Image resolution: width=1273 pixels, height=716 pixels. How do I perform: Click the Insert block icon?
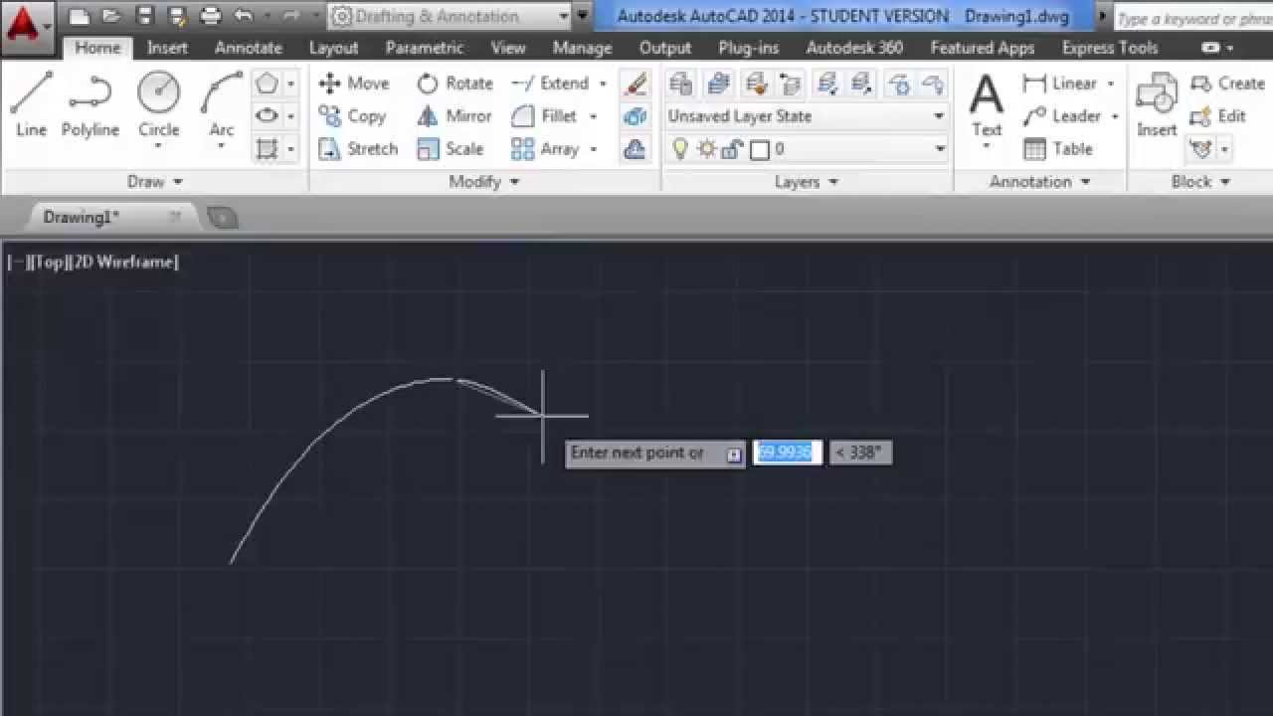pyautogui.click(x=1157, y=103)
